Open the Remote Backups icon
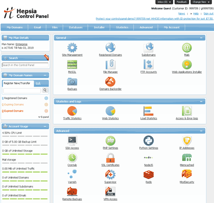The image size is (214, 203). (72, 191)
